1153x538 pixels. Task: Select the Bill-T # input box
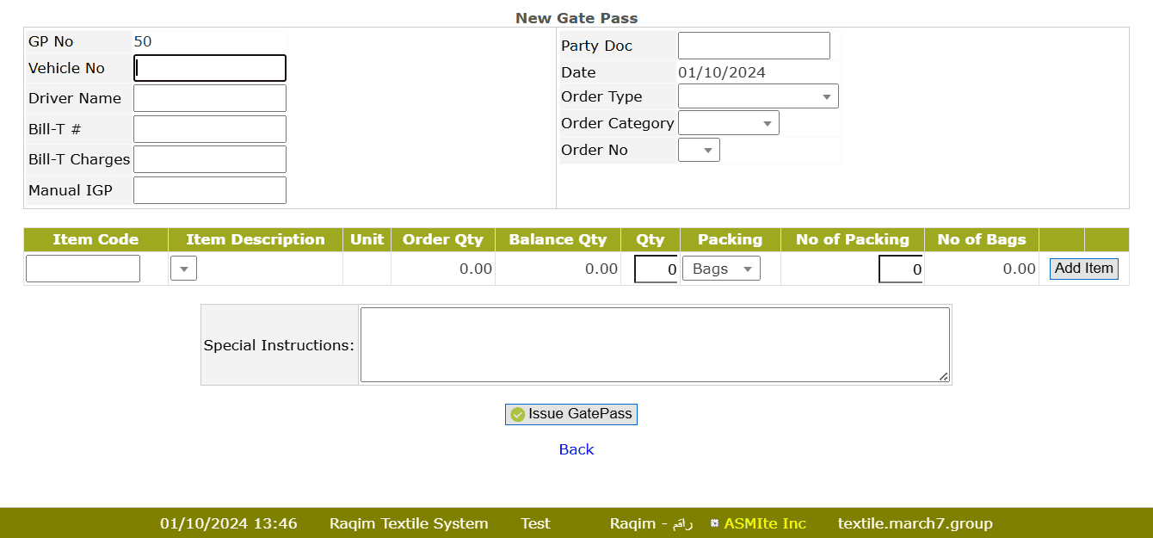tap(210, 129)
